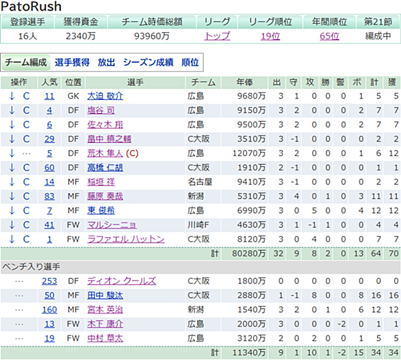Image resolution: width=401 pixels, height=360 pixels.
Task: Open player ラファエル ハットン link
Action: coord(126,240)
